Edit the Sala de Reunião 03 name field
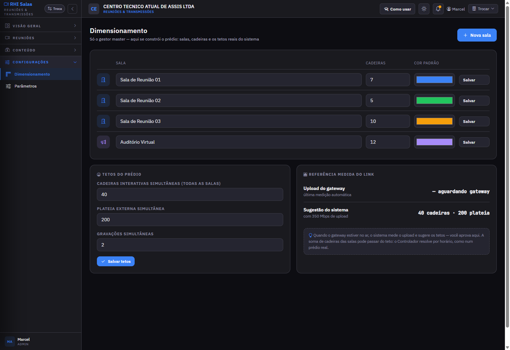Viewport: 510px width, 350px height. [x=239, y=121]
